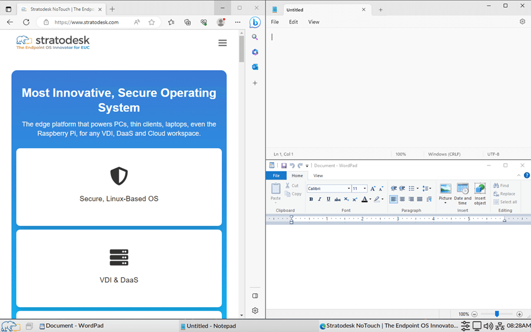Add this page to favorites star
This screenshot has width=531, height=332.
tap(151, 22)
